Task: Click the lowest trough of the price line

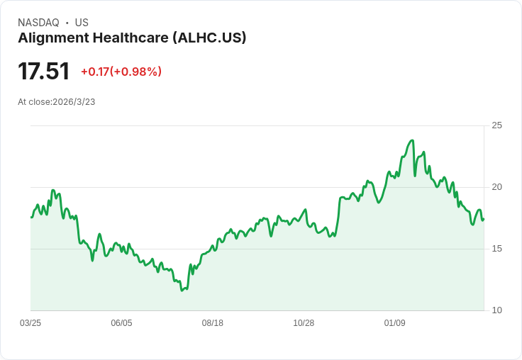Action: tap(182, 290)
